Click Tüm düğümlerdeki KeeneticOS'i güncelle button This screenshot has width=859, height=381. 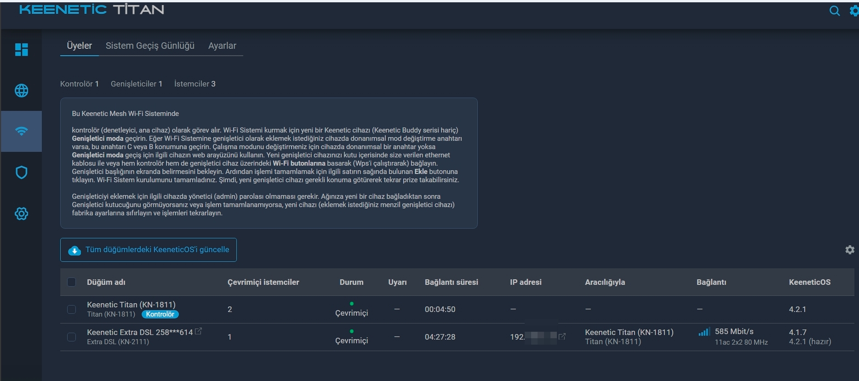pyautogui.click(x=149, y=250)
